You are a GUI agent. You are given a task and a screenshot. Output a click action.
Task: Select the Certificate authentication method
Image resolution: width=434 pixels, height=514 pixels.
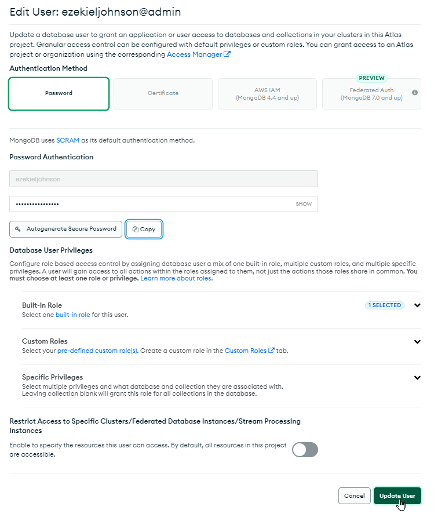pos(163,93)
